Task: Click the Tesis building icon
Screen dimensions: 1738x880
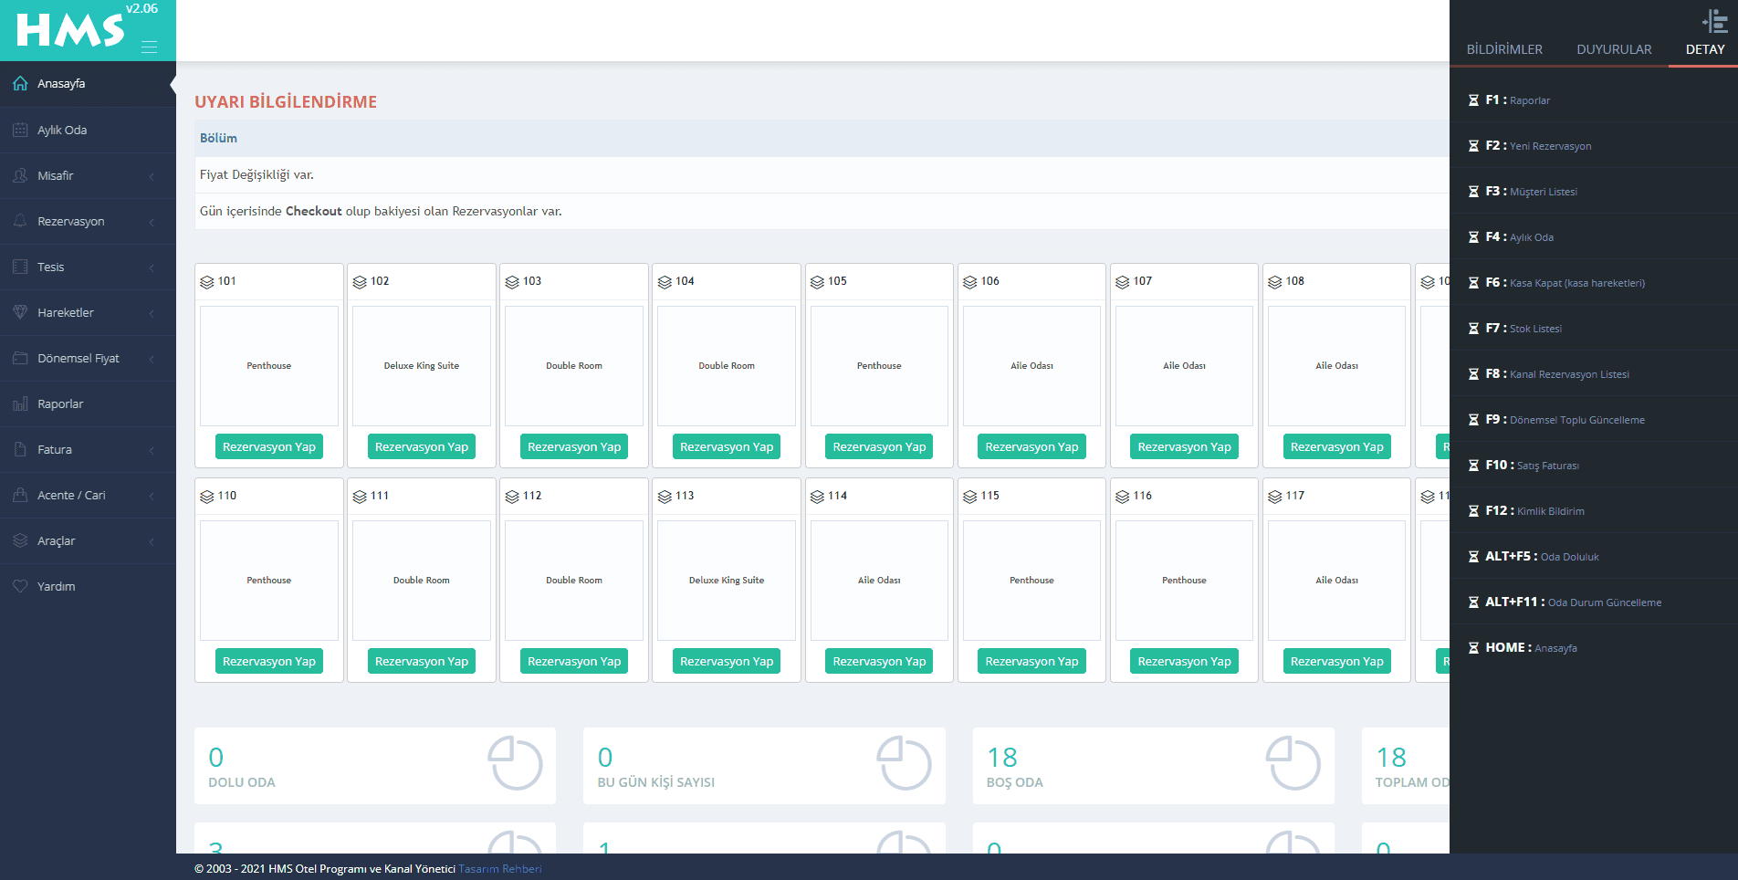Action: pyautogui.click(x=20, y=267)
